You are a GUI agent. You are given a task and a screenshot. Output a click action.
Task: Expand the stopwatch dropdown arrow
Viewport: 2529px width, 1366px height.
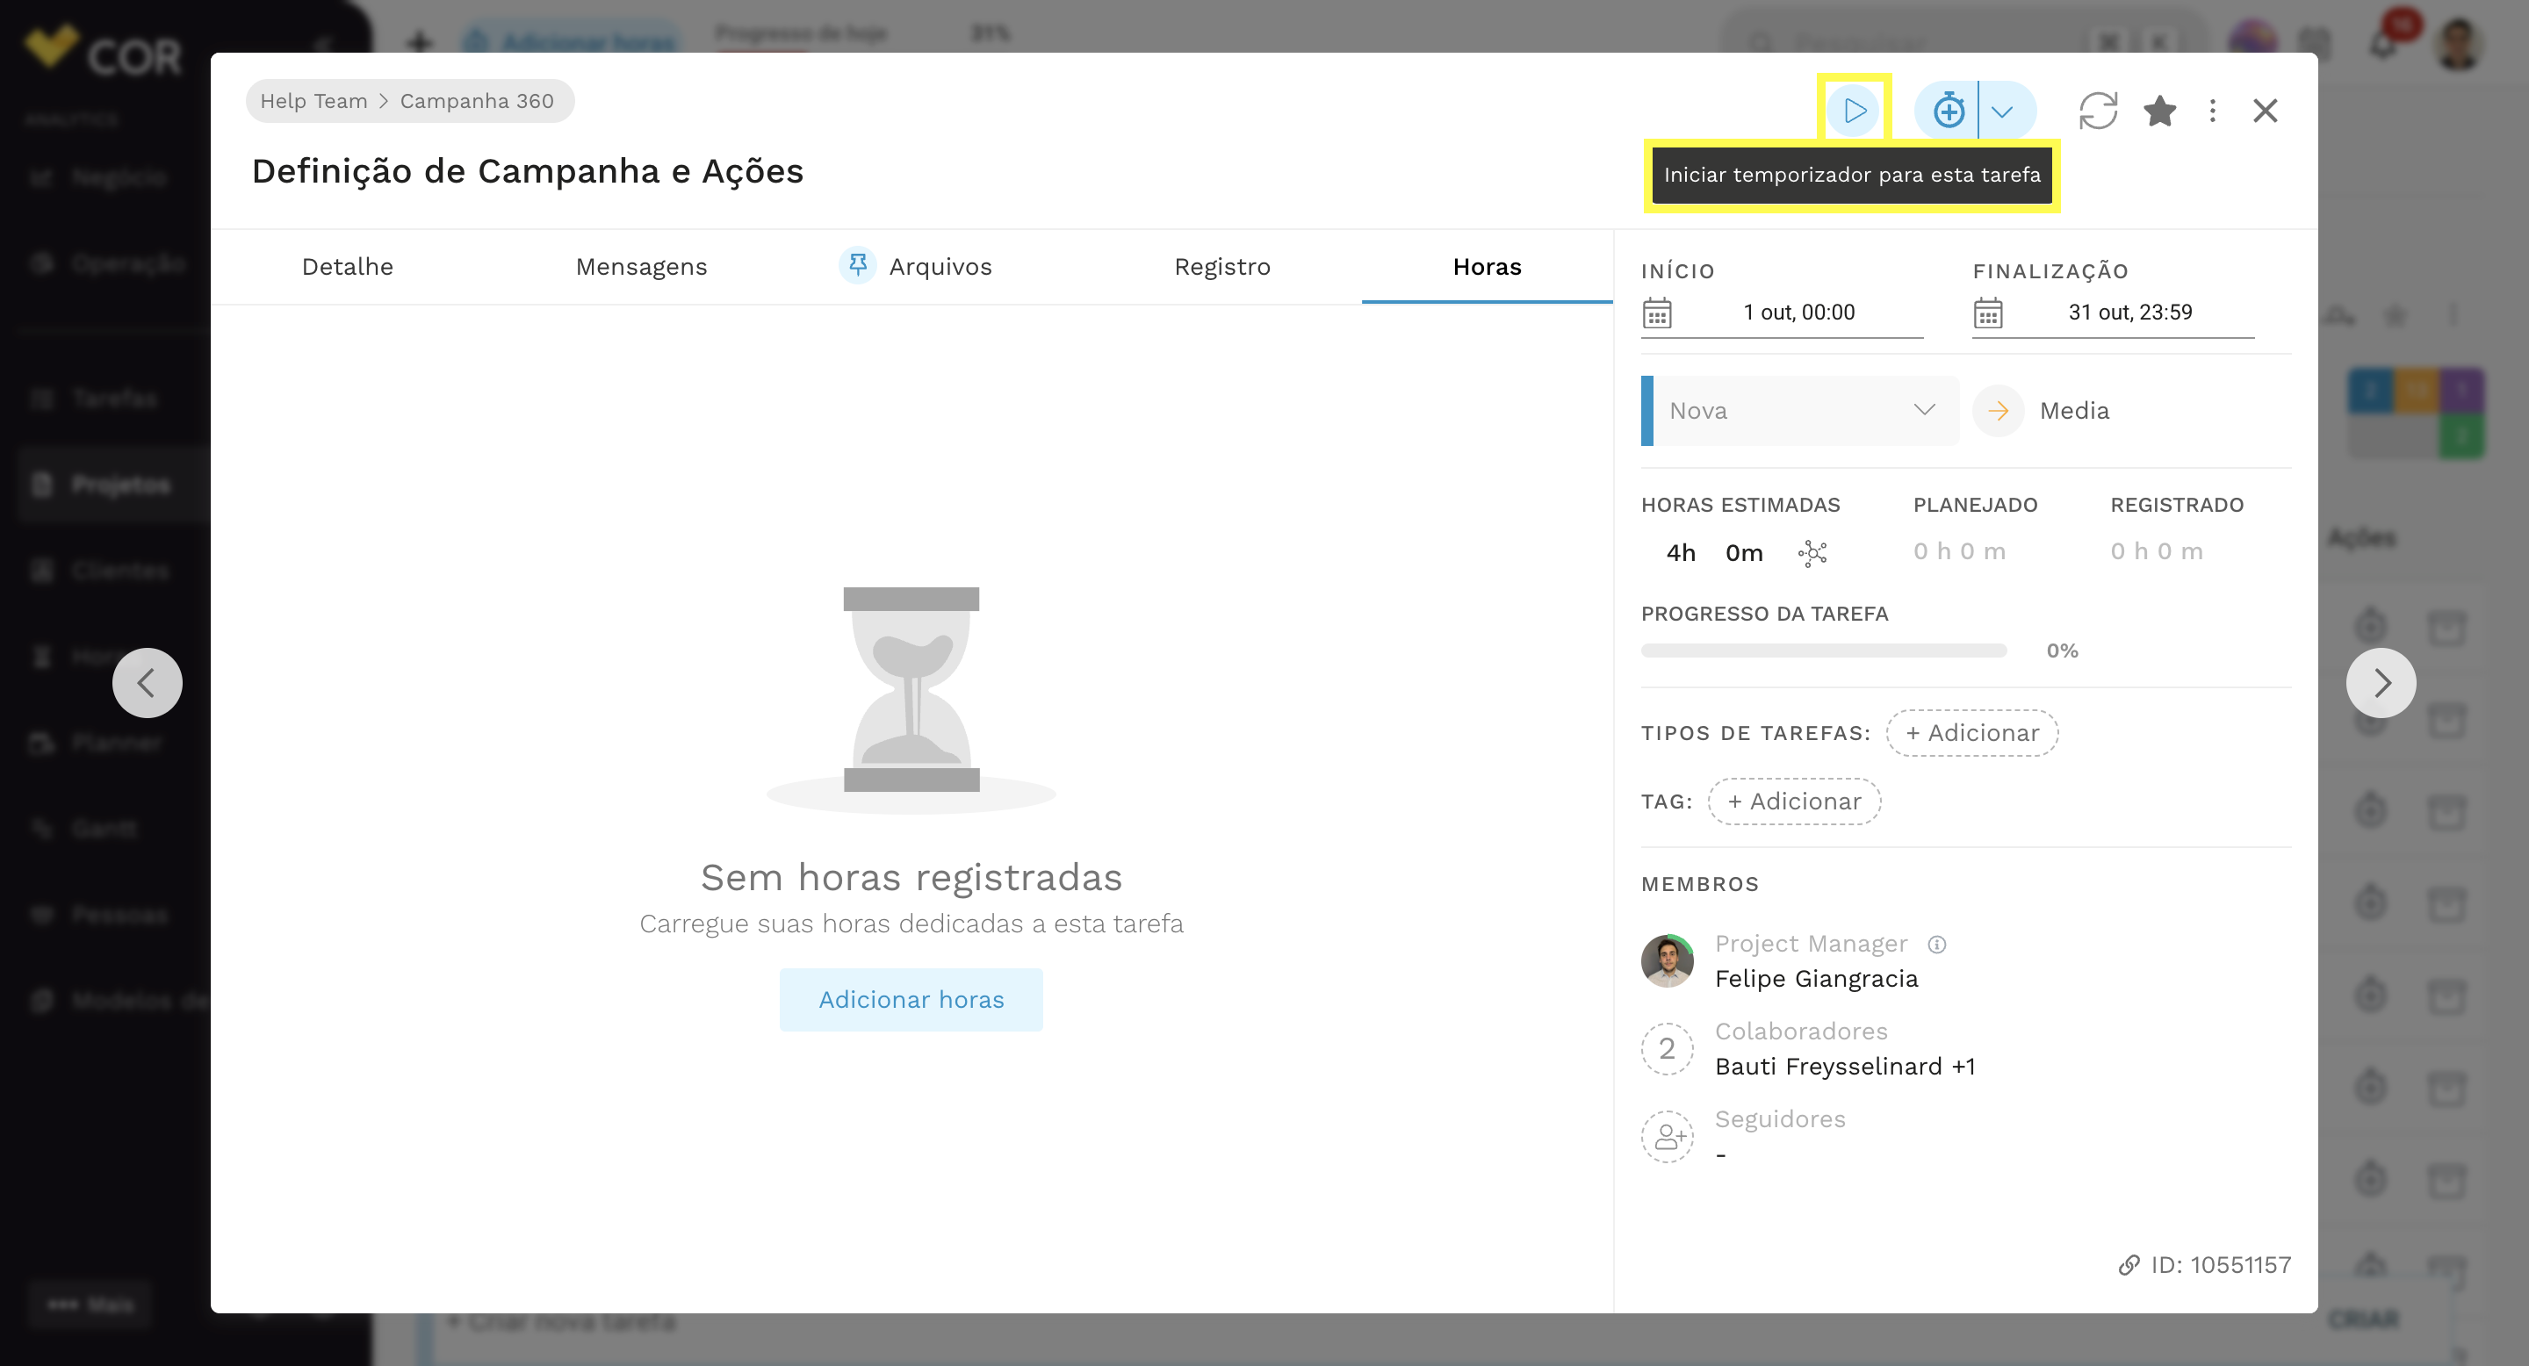(x=2003, y=110)
